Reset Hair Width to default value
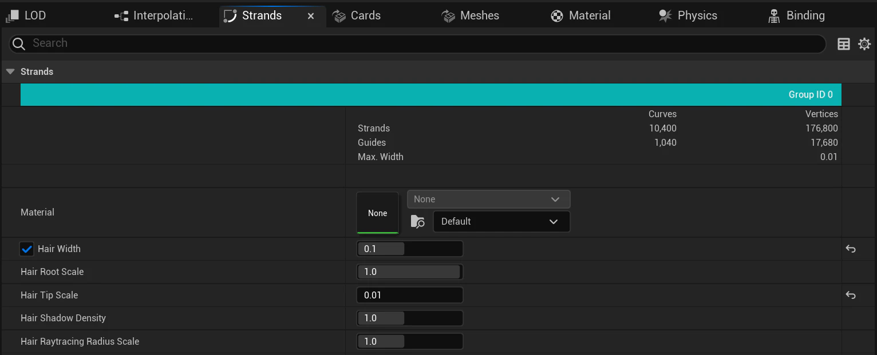 (x=851, y=249)
